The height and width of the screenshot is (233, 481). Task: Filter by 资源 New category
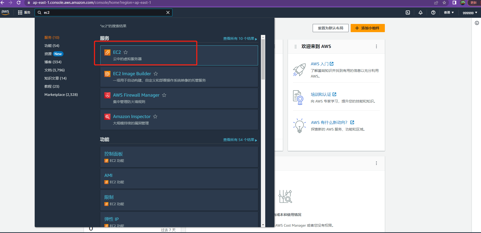(x=54, y=54)
